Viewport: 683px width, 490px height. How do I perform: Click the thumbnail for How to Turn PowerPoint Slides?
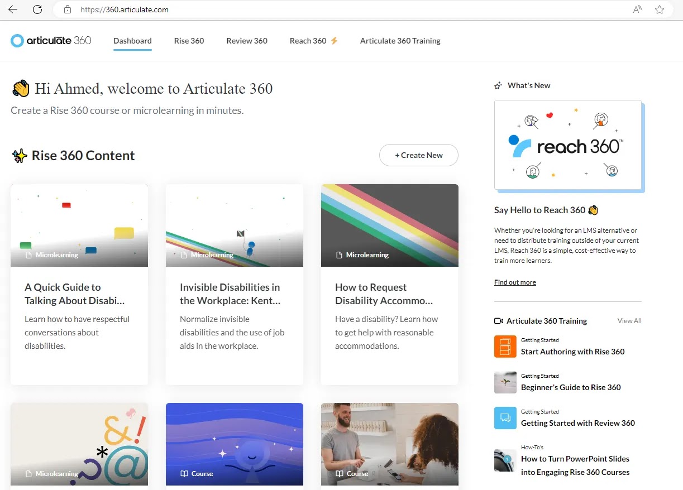coord(505,460)
